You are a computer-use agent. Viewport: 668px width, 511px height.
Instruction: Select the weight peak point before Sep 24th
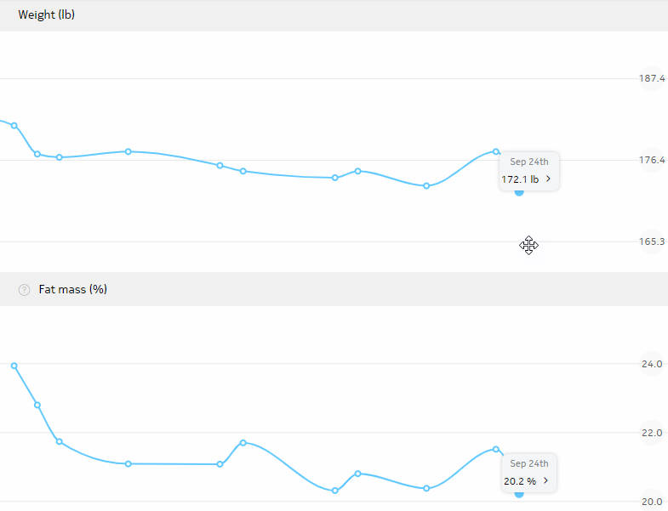coord(496,151)
